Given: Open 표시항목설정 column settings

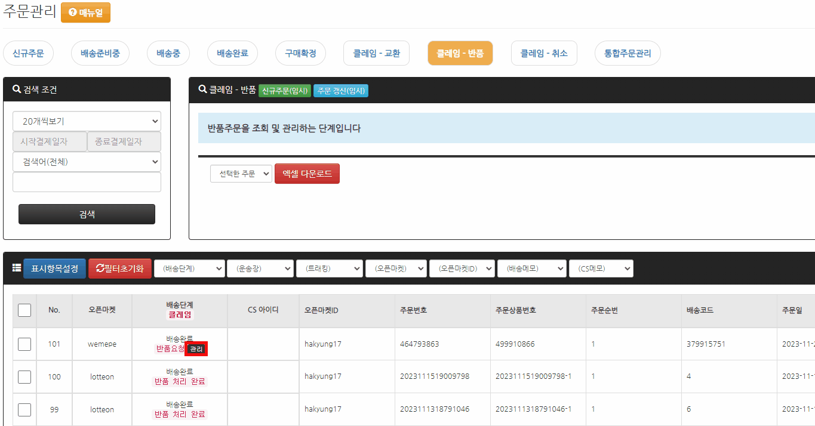Looking at the screenshot, I should [54, 268].
